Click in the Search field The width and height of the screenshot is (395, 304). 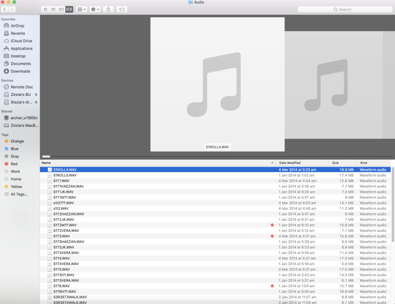point(345,9)
